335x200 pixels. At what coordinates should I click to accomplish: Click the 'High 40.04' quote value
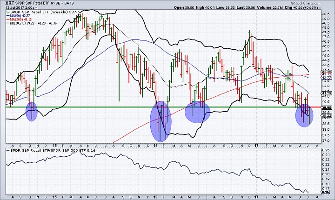tap(204, 7)
